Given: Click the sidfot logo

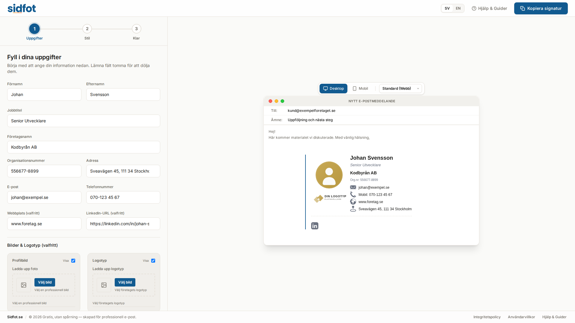Looking at the screenshot, I should tap(22, 8).
